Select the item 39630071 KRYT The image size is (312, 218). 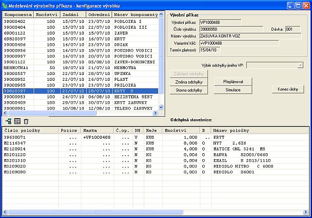(156, 137)
